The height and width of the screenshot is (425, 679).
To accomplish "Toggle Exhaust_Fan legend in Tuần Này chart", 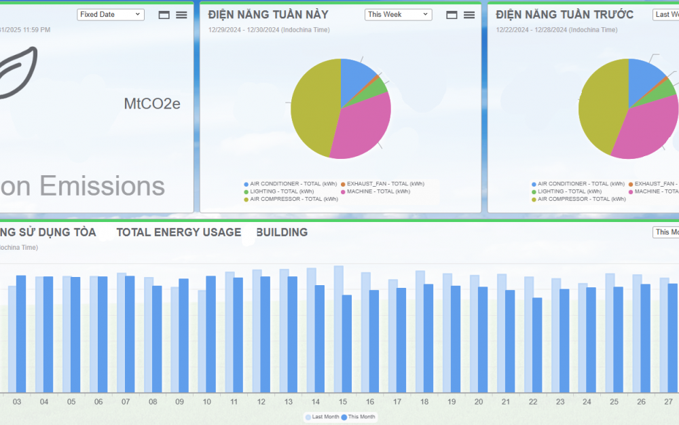I will point(385,184).
